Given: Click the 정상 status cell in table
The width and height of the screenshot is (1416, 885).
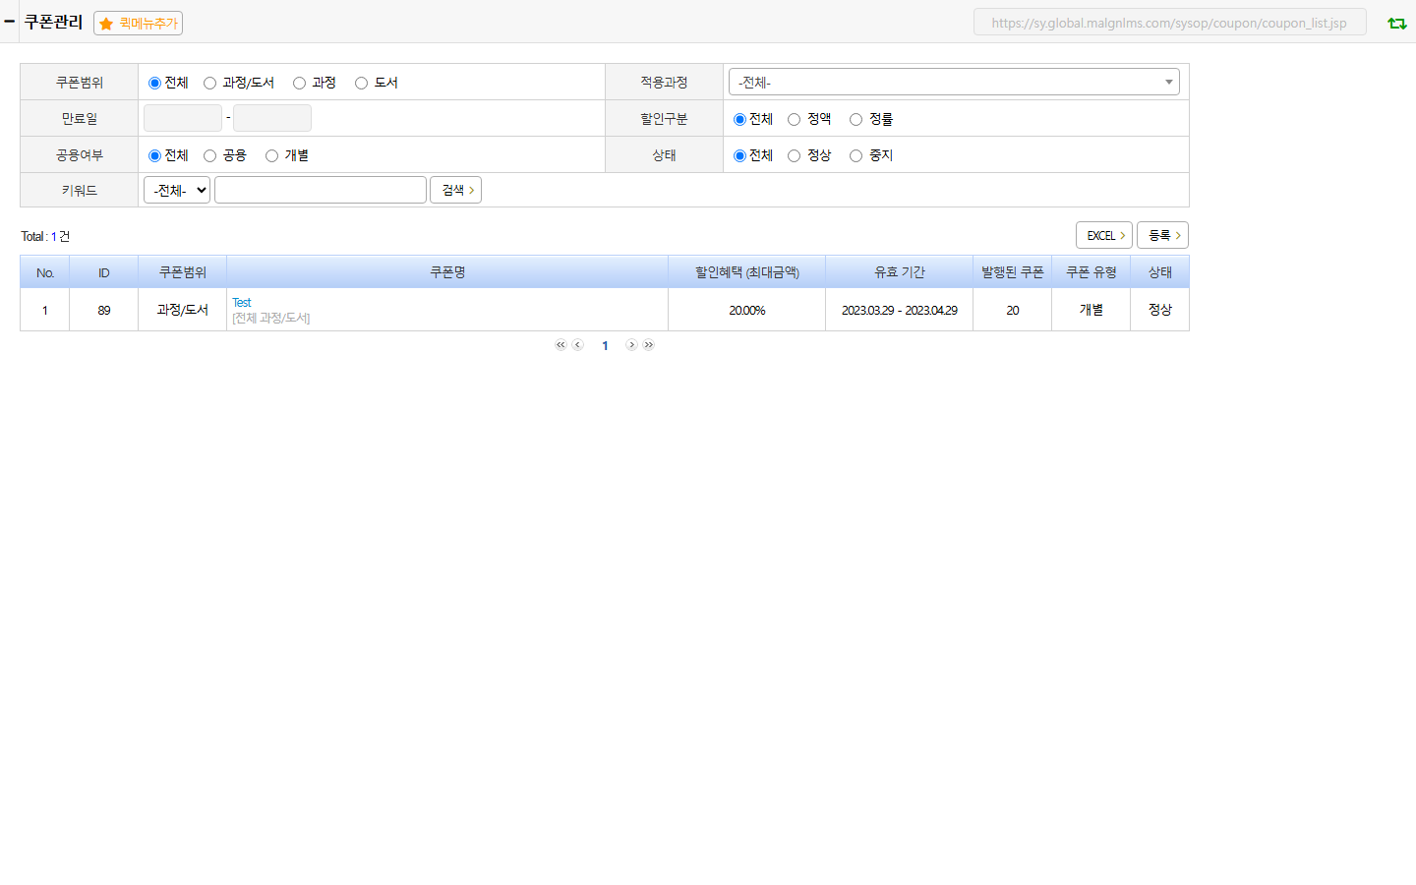Looking at the screenshot, I should tap(1160, 310).
